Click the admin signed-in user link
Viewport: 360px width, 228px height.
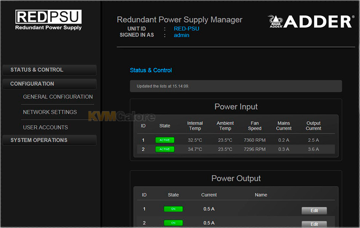(182, 35)
